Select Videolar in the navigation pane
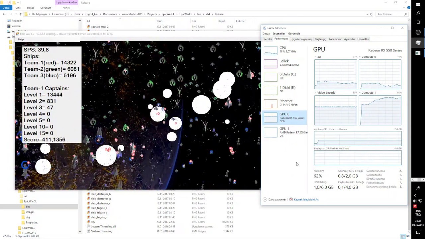Image resolution: width=425 pixels, height=239 pixels. (16, 26)
